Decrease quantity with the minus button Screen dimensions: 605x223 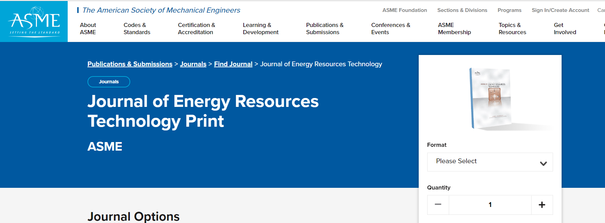coord(438,205)
